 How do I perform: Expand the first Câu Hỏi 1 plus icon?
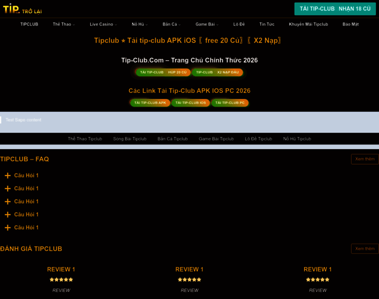[x=7, y=175]
